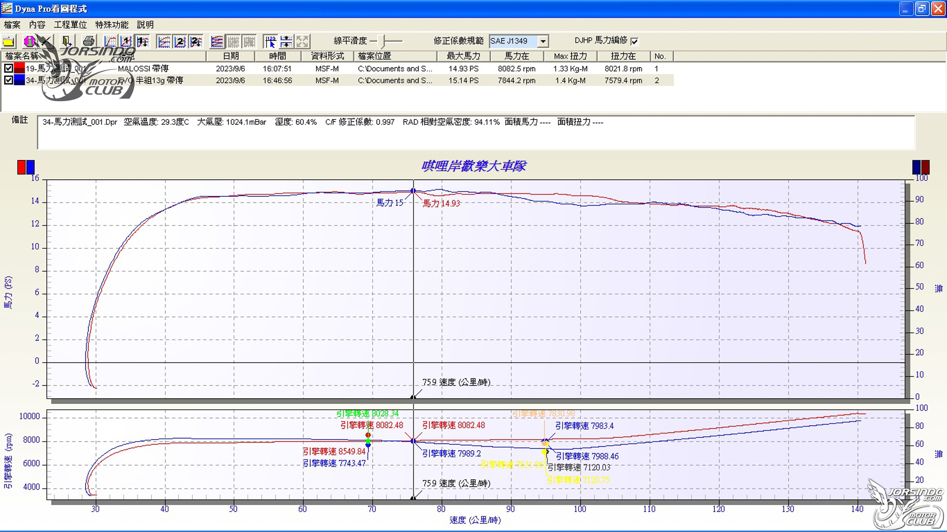Open the SAE J1349 correction dropdown
This screenshot has height=532, width=947.
point(543,41)
